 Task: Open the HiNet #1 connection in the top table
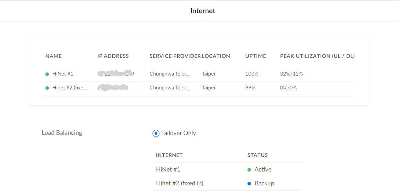point(63,74)
